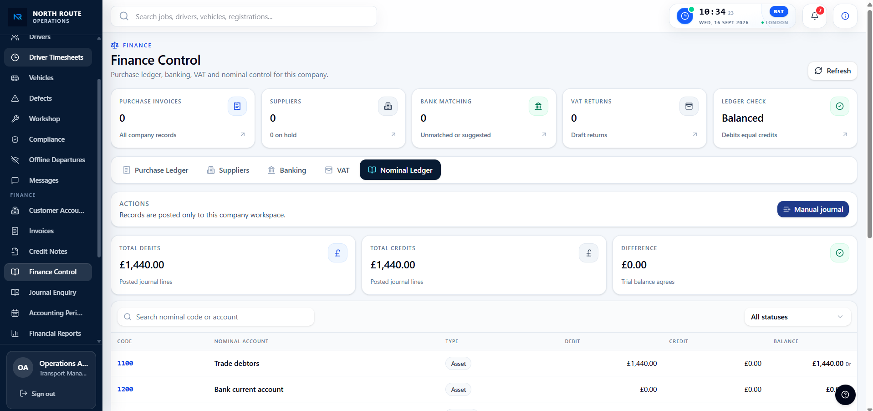Click the info circle icon in header

845,16
